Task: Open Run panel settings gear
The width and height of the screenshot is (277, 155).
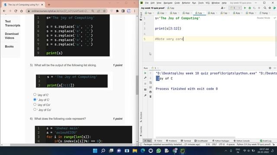Action: (x=270, y=68)
